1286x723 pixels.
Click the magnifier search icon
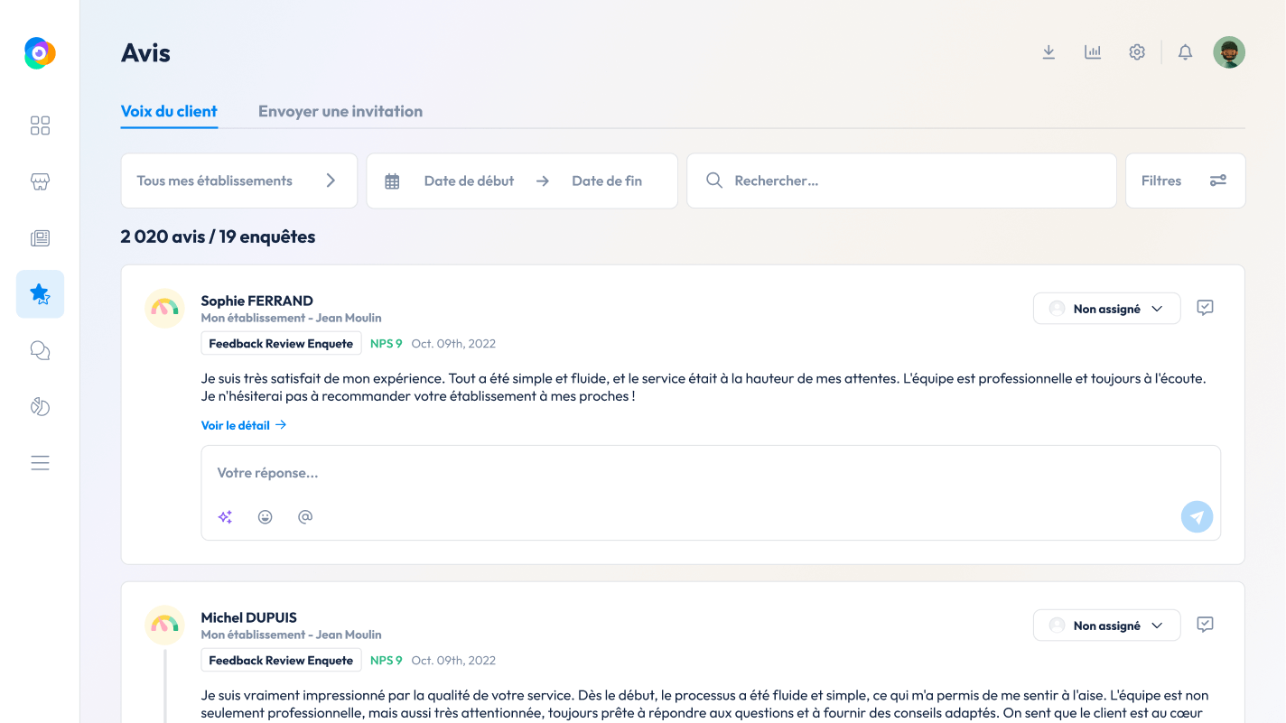click(x=713, y=181)
